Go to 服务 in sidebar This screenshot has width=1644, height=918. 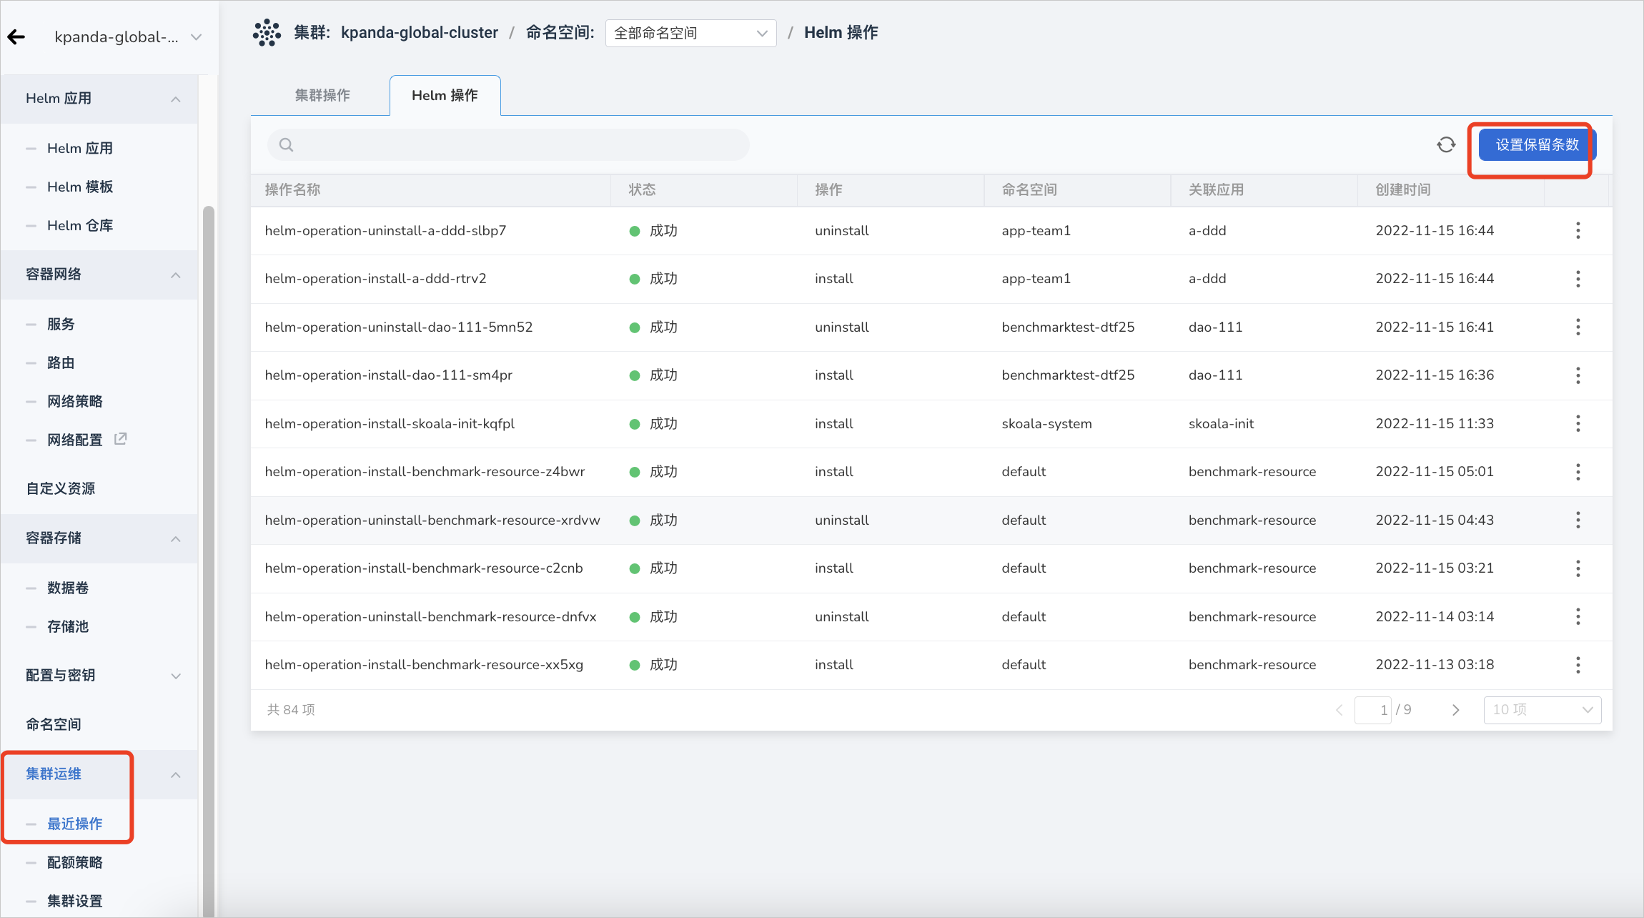point(61,325)
